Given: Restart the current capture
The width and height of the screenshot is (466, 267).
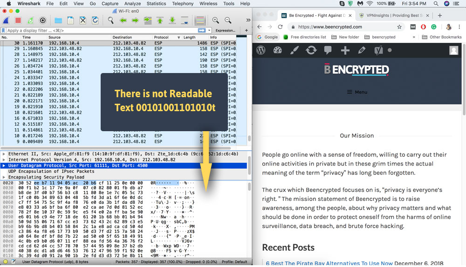Looking at the screenshot, I should [x=30, y=20].
